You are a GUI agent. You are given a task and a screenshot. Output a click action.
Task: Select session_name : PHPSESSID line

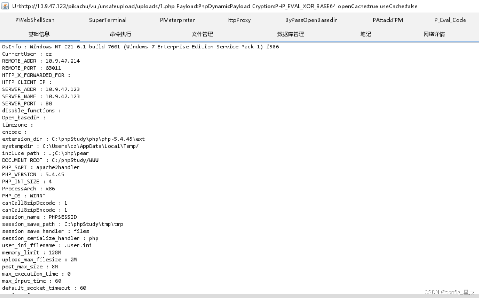(x=39, y=217)
